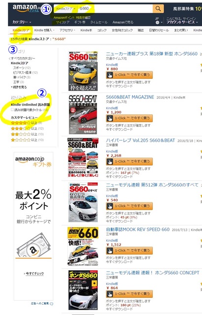Open the REV SPEED 660 cover thumbnail
This screenshot has height=315, width=202.
pos(83,246)
